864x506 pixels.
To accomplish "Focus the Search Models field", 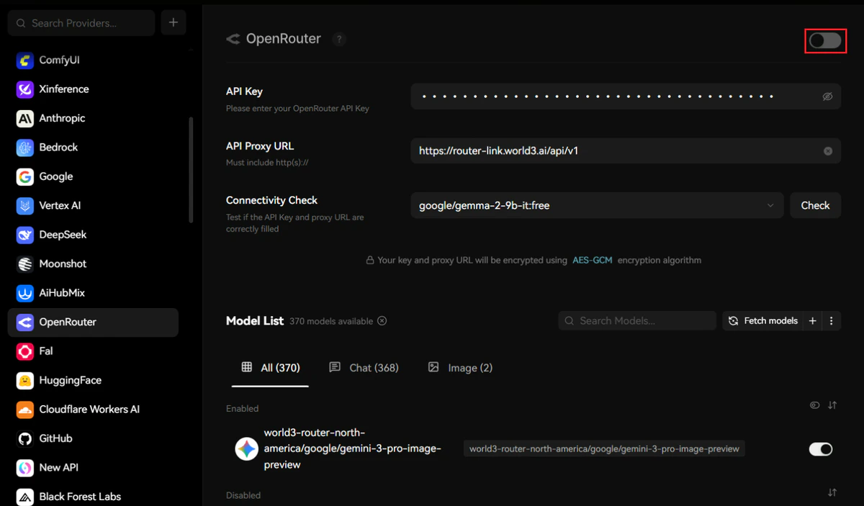I will 637,321.
